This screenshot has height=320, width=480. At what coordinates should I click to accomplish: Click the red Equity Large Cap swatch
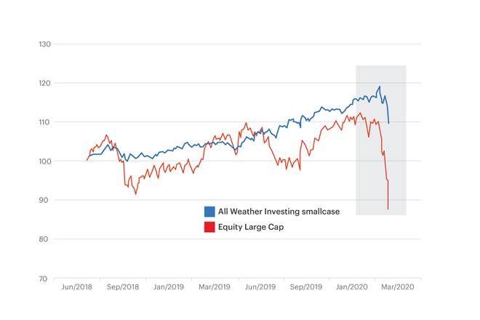pos(209,227)
